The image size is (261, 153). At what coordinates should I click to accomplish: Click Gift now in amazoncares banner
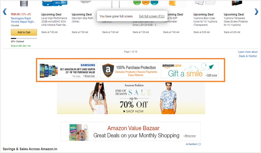click(212, 75)
